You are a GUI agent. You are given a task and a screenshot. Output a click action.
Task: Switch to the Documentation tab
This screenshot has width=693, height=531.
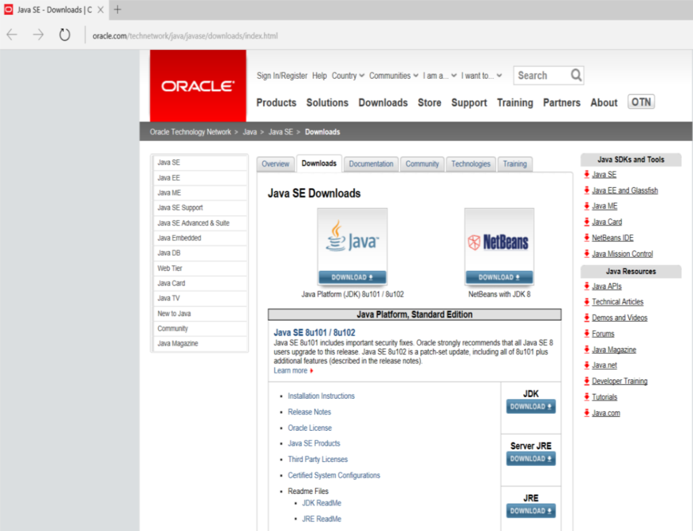372,164
